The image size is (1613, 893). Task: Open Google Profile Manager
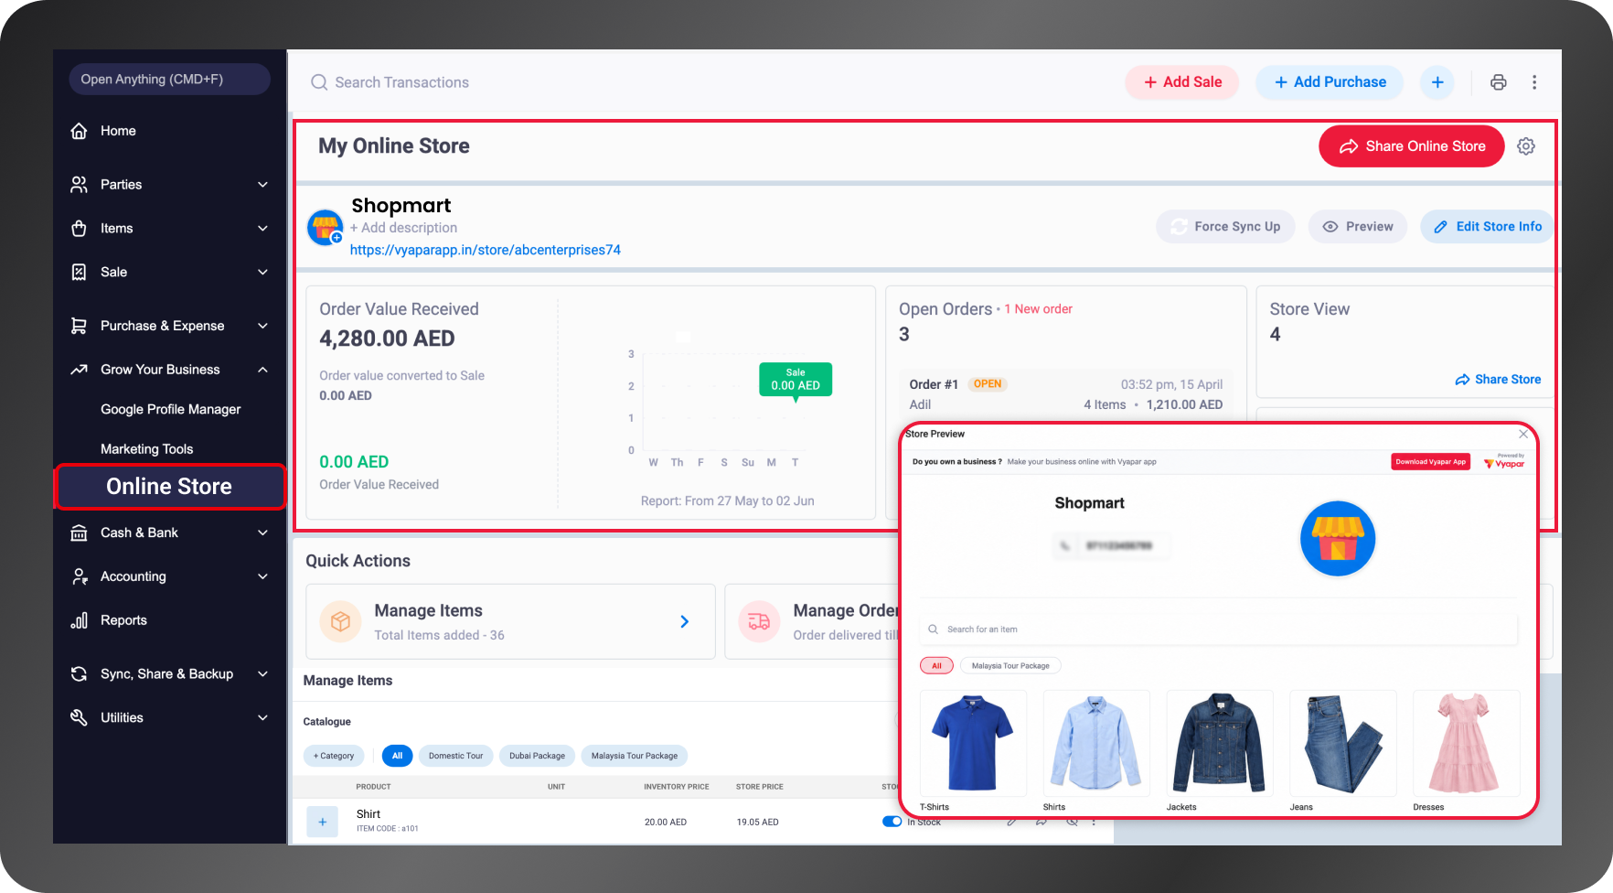pyautogui.click(x=170, y=410)
